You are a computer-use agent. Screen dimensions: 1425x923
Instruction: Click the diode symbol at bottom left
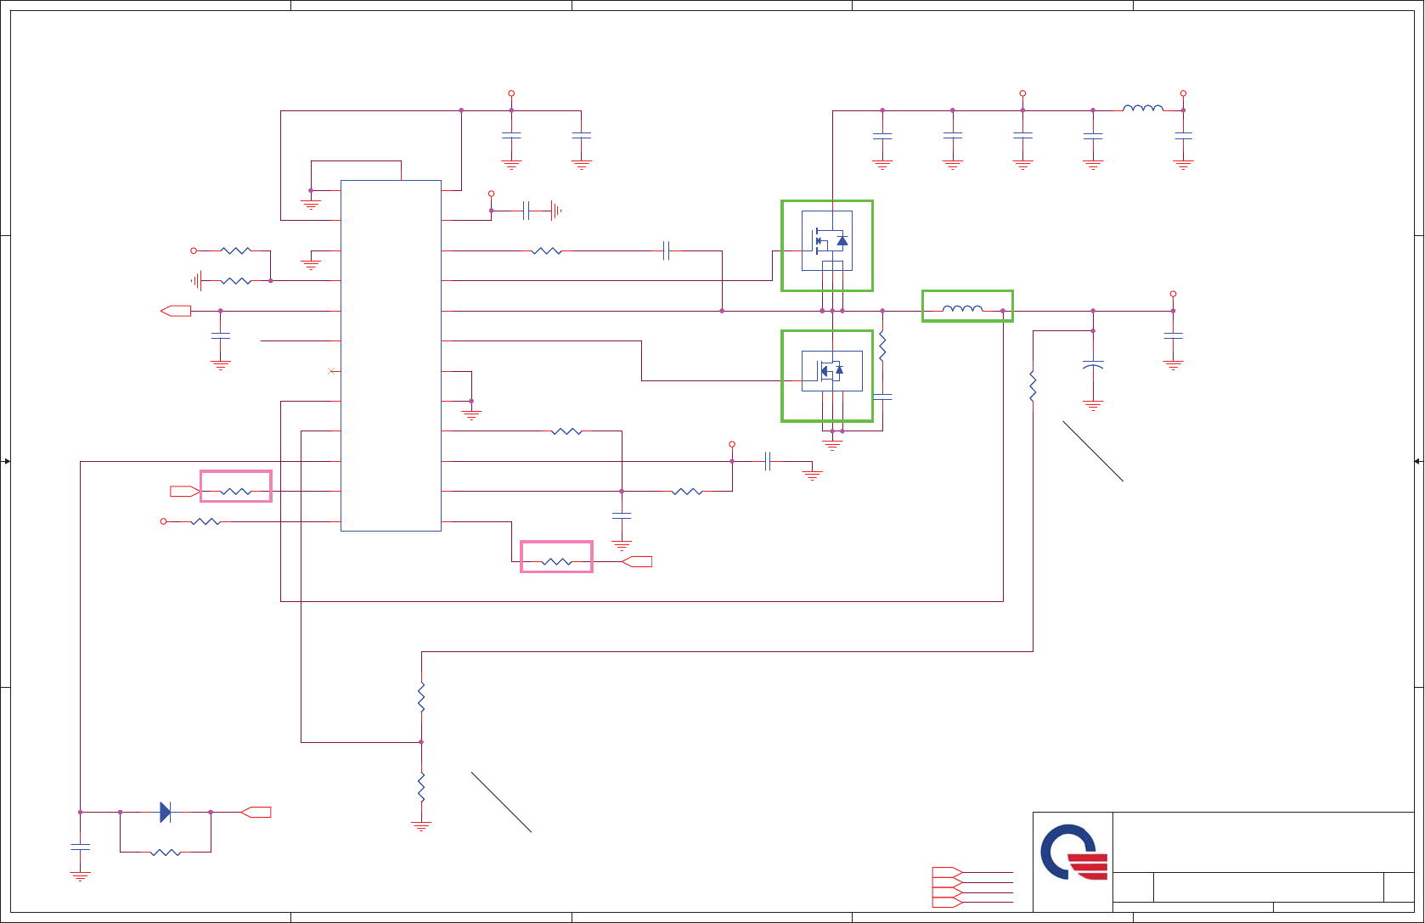point(166,813)
